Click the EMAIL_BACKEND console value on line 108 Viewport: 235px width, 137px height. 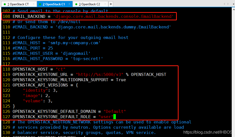point(113,16)
